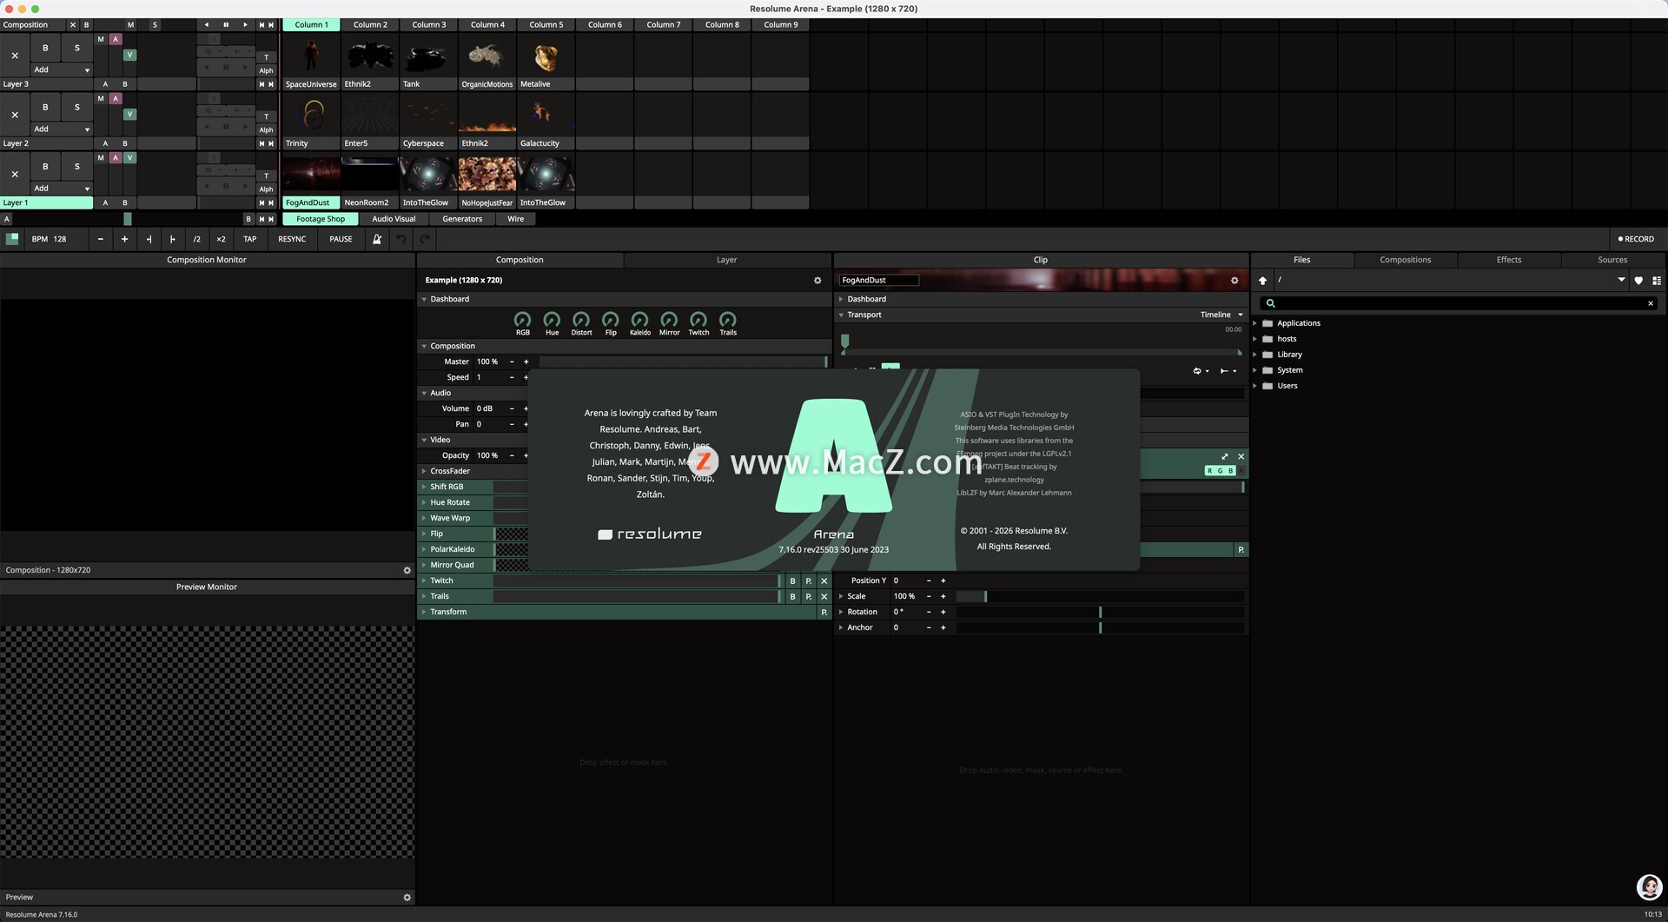The image size is (1668, 922).
Task: Open the clip settings gear beside FogAndDust
Action: coord(1234,281)
